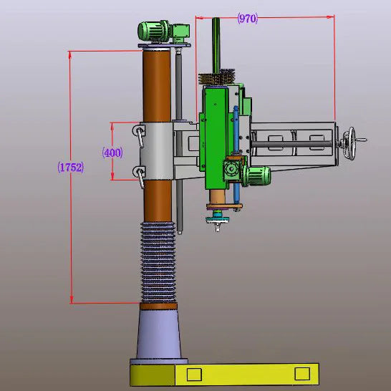Select the blue vertical rod on the head

click(236, 154)
